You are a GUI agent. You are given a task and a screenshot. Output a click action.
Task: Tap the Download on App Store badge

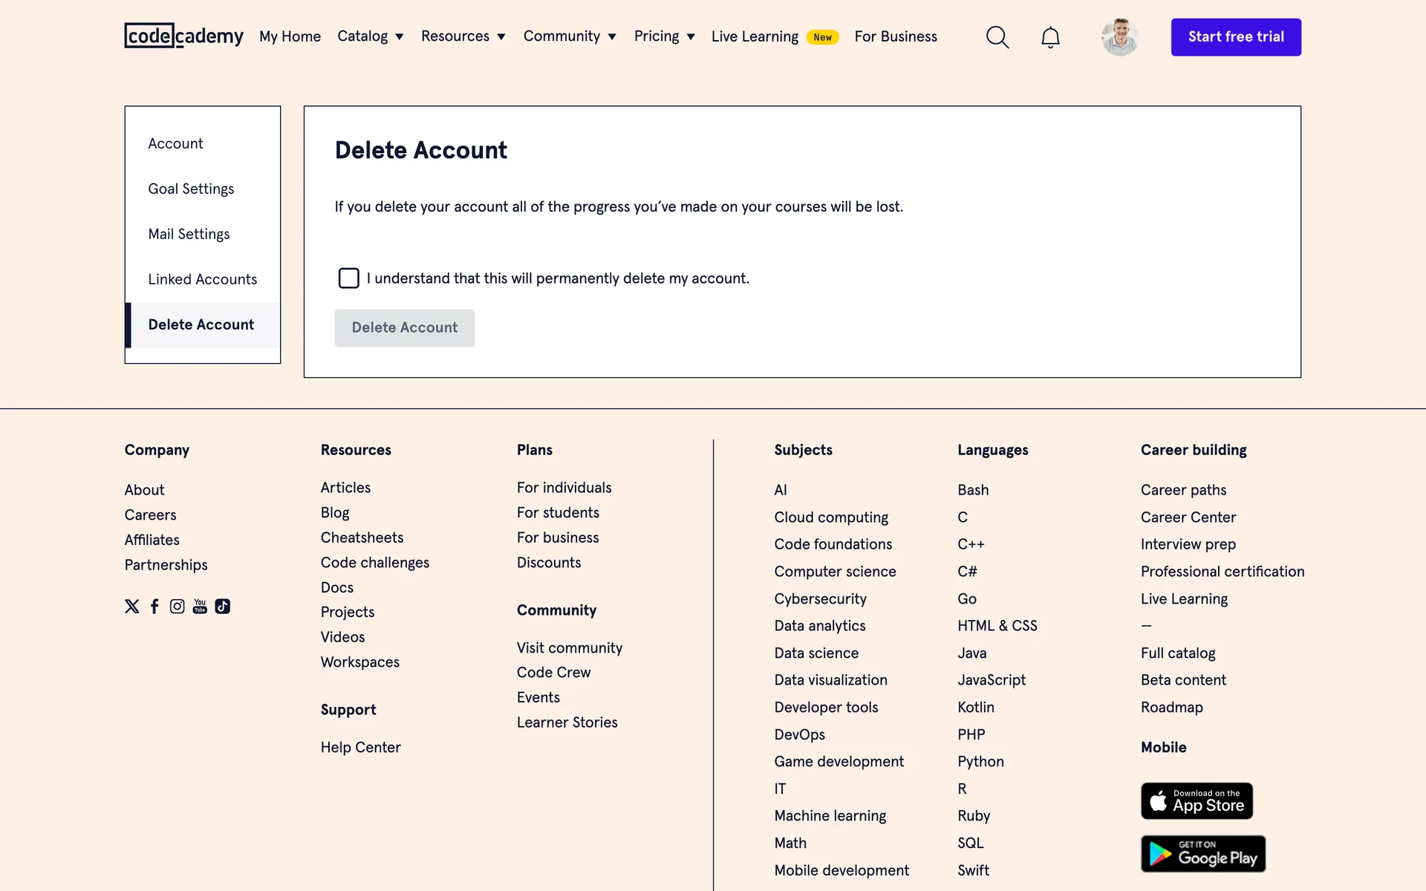tap(1197, 800)
